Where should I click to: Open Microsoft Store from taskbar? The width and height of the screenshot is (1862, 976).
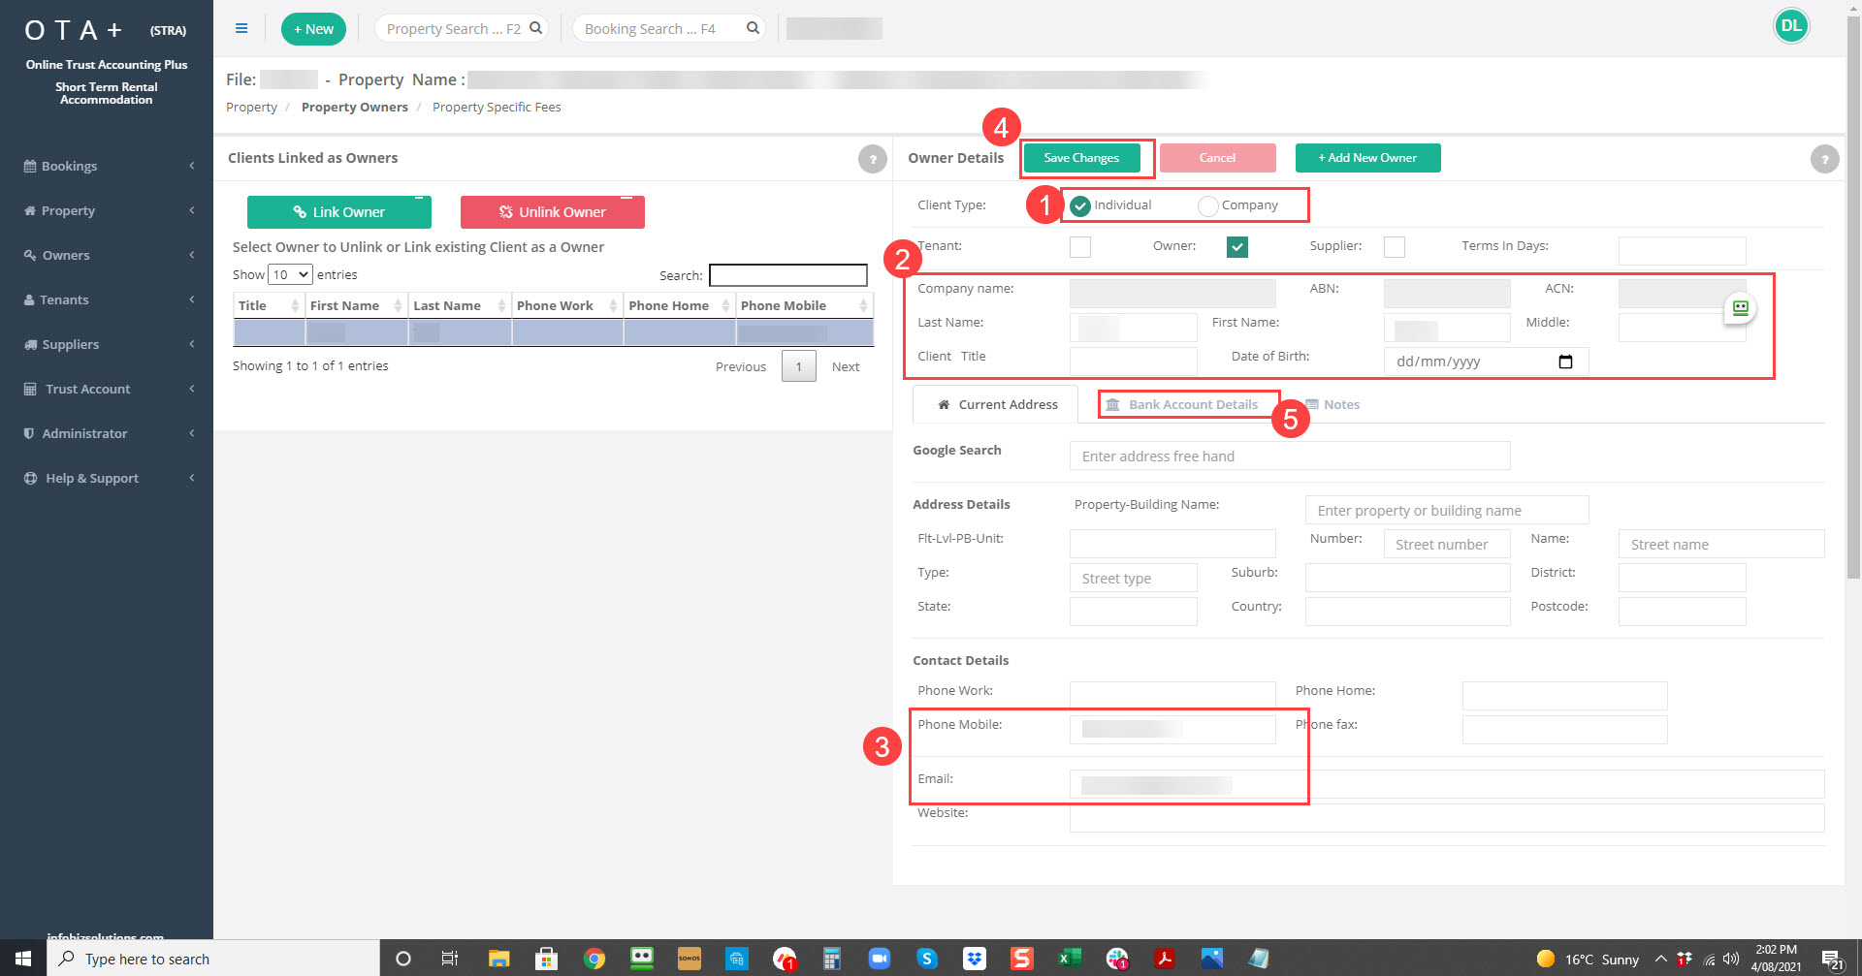pyautogui.click(x=546, y=959)
